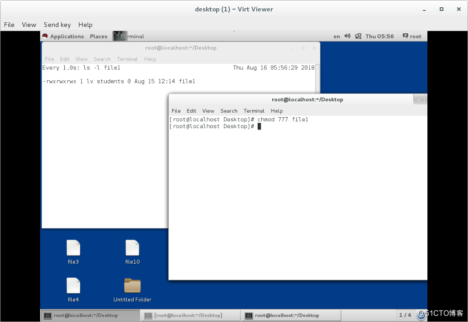468x322 pixels.
Task: Open the Send key menu
Action: (x=57, y=25)
